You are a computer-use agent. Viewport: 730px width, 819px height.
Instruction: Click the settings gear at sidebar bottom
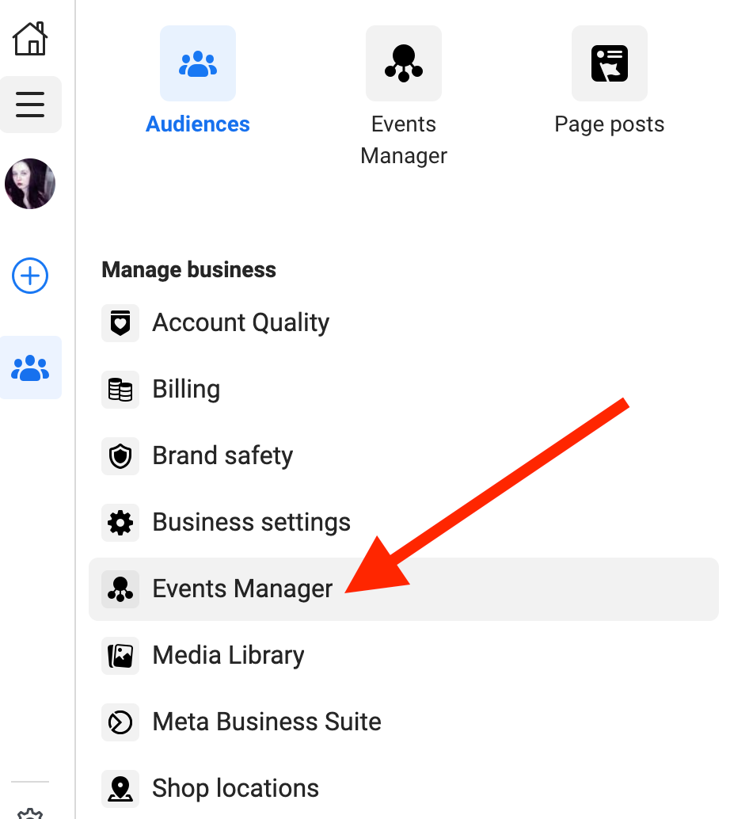pyautogui.click(x=30, y=813)
